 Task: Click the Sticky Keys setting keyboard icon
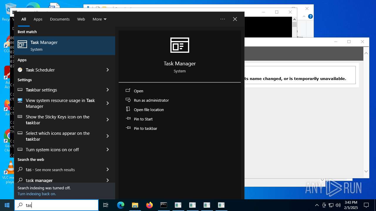(20, 117)
